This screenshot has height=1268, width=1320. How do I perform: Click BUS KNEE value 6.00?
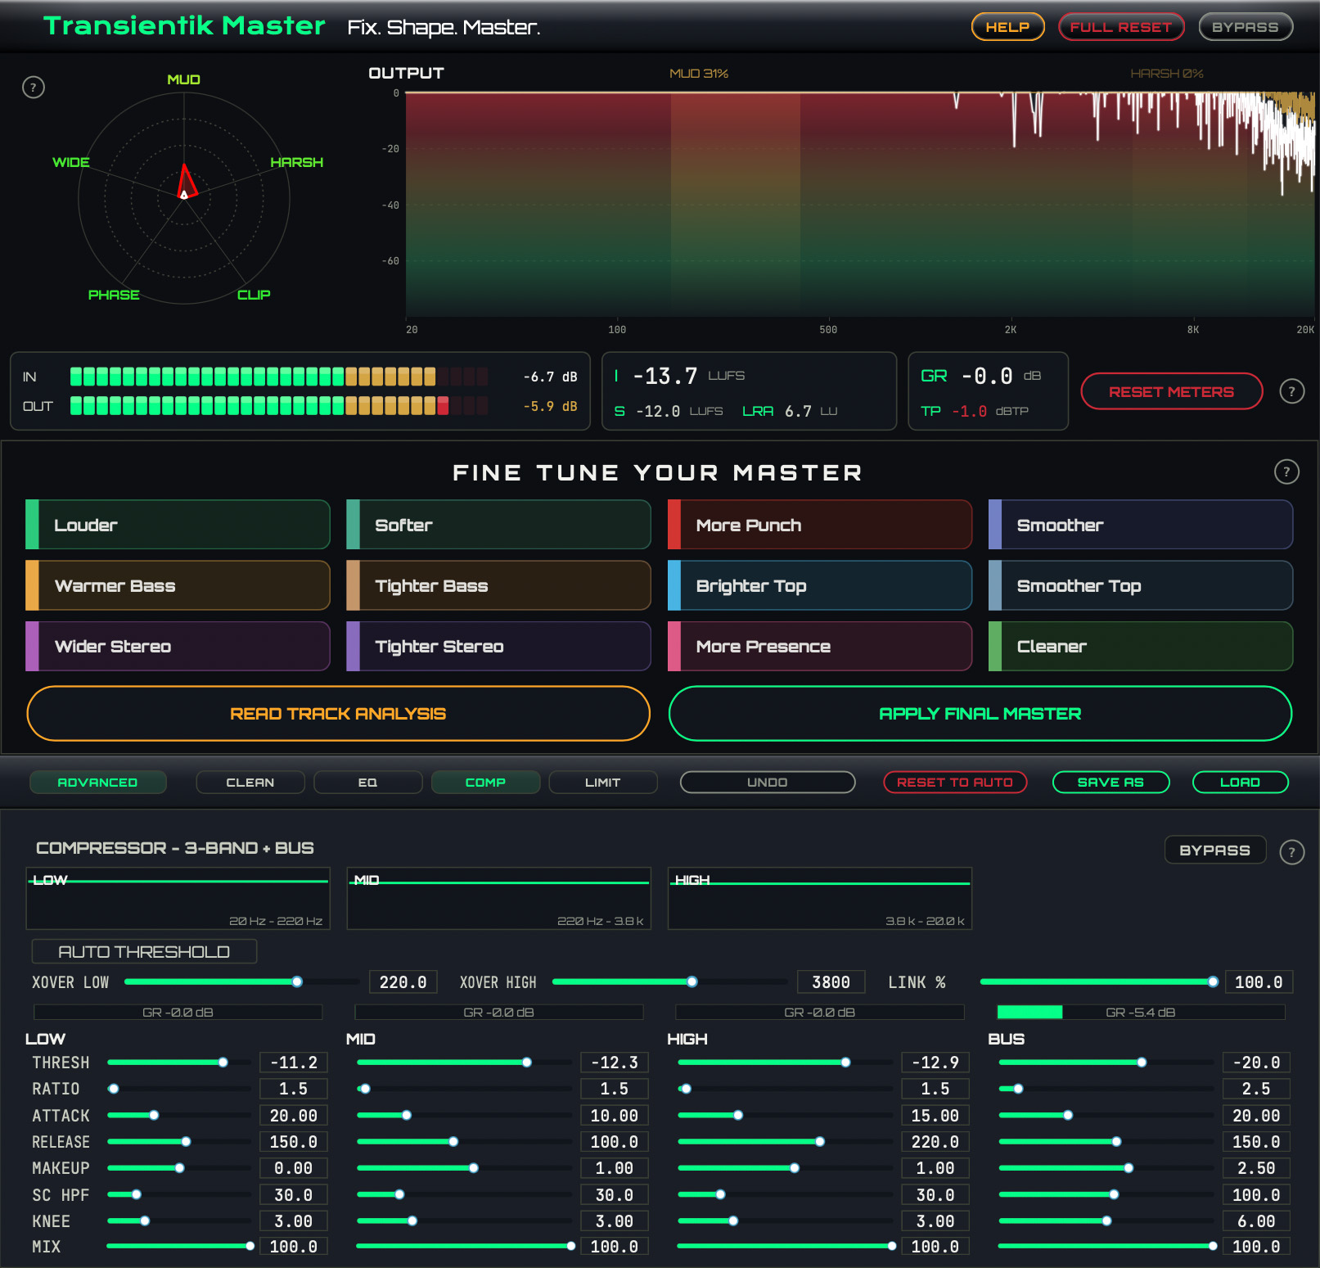coord(1256,1221)
